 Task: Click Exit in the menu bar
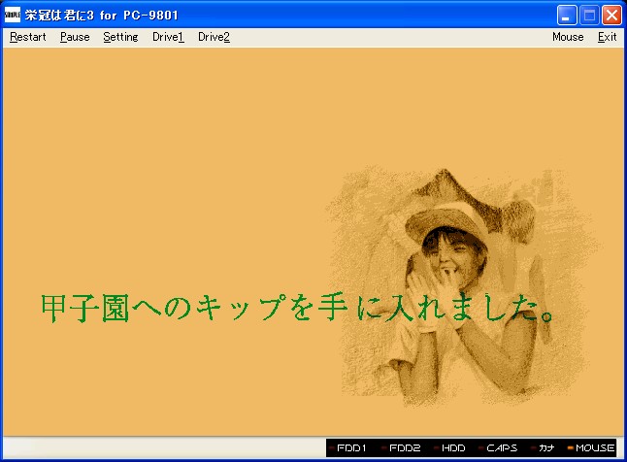(x=607, y=37)
